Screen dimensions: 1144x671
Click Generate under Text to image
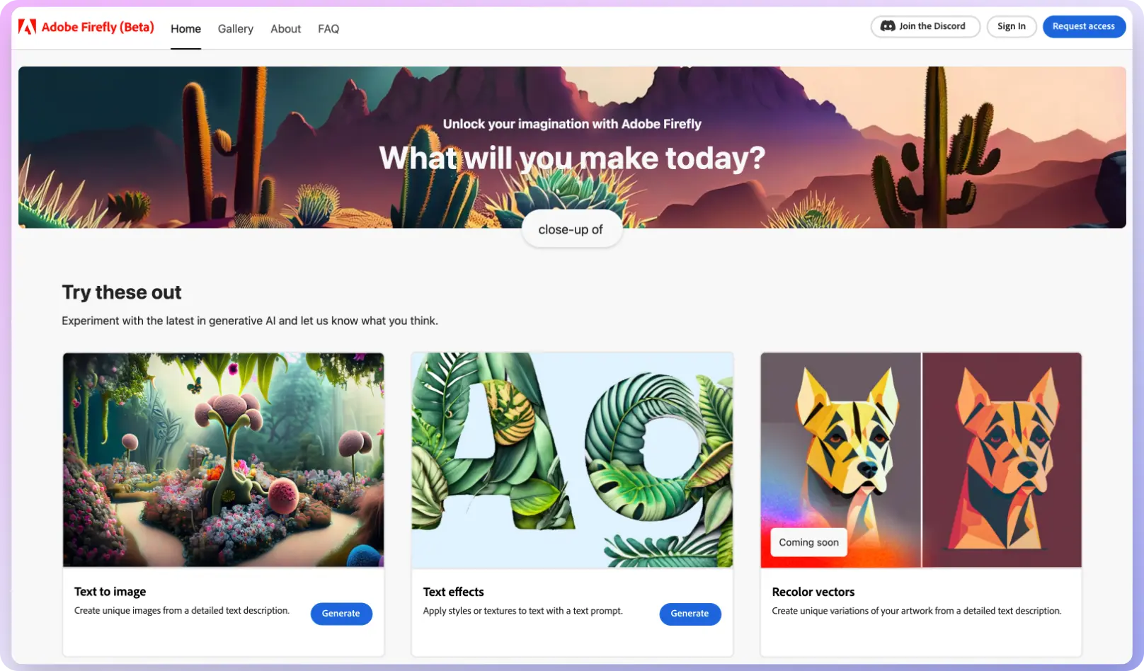(x=341, y=614)
